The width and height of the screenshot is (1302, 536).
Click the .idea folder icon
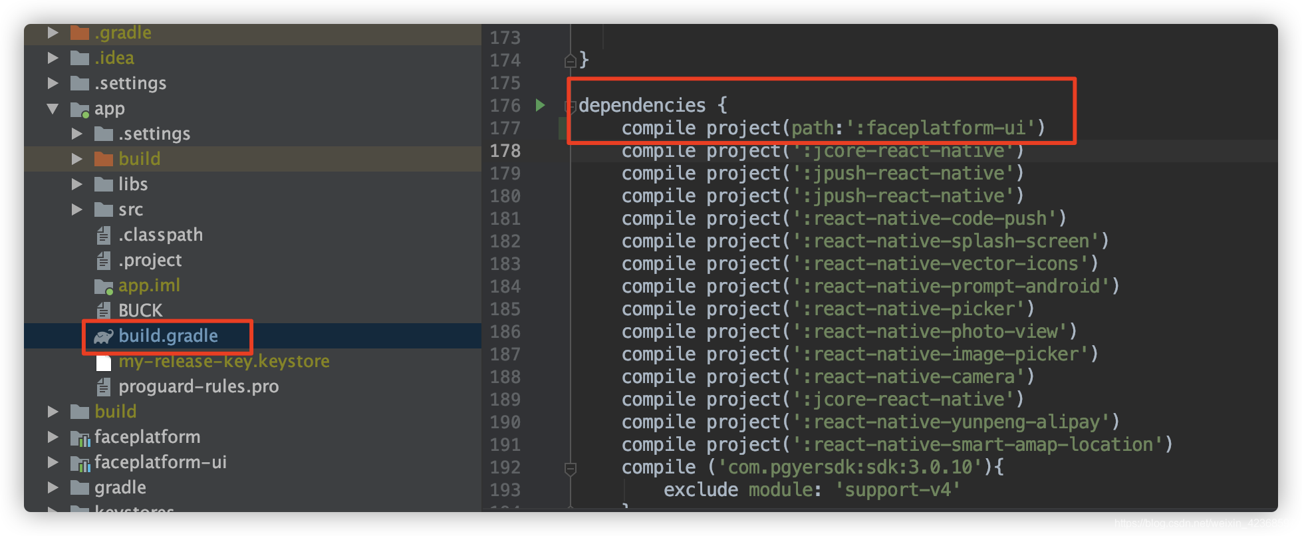[x=80, y=58]
